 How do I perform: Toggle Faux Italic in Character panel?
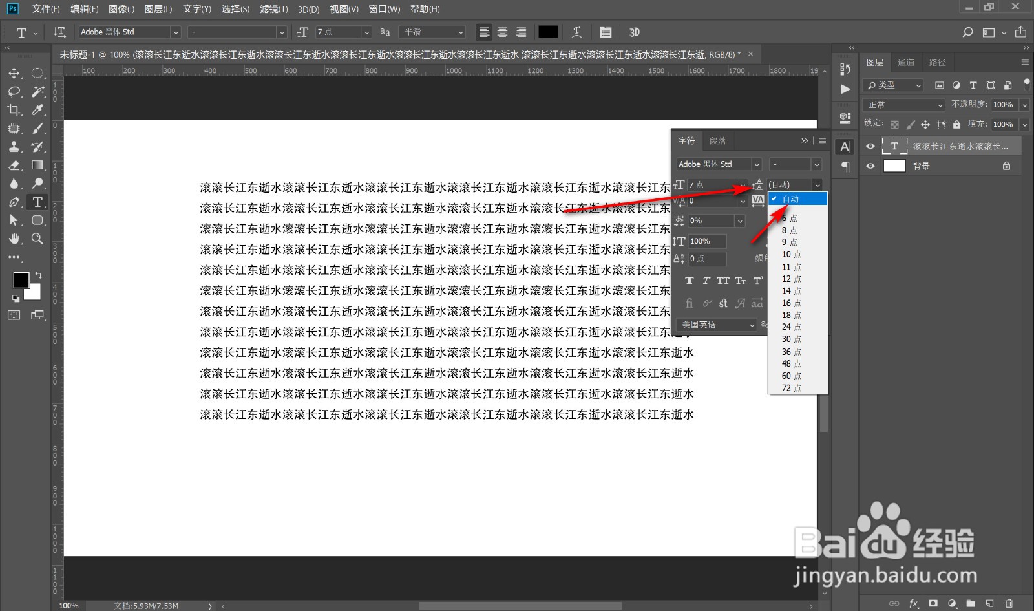pyautogui.click(x=706, y=281)
